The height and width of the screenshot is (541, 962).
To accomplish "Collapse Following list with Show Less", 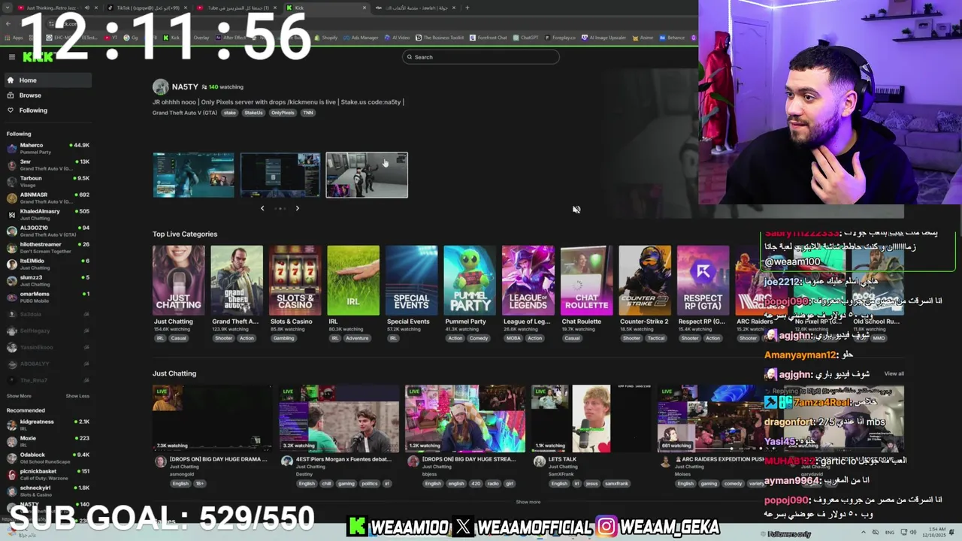I will pyautogui.click(x=77, y=396).
